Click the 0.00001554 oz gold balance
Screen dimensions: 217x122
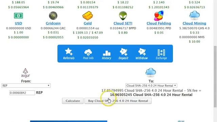point(88,28)
